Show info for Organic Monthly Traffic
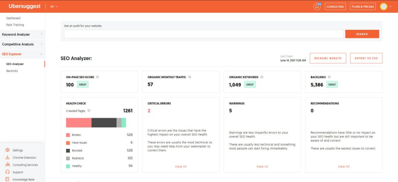Viewport: 398px width, 182px height. pyautogui.click(x=190, y=77)
